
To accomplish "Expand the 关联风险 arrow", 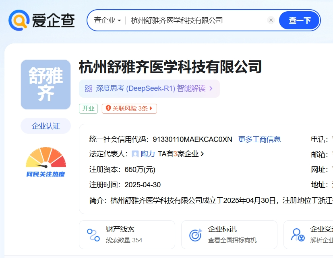I will (151, 109).
